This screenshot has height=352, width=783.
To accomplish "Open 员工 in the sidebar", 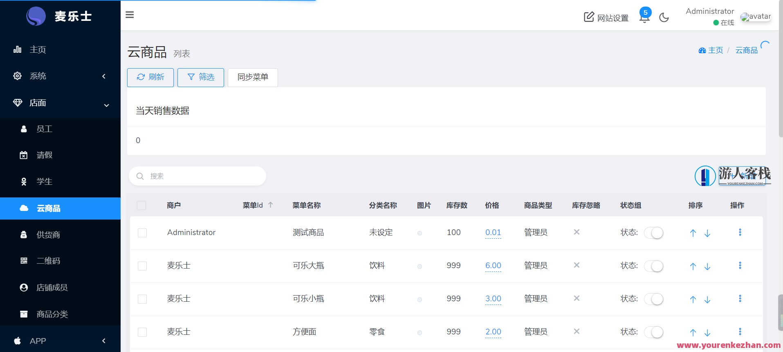I will pyautogui.click(x=60, y=129).
